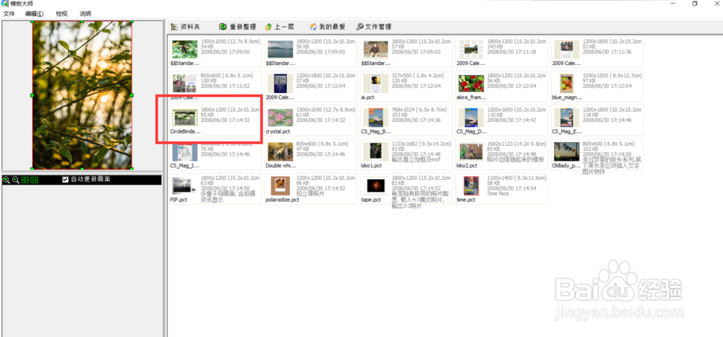723x337 pixels.
Task: Click 'Time face' description text
Action: (x=499, y=194)
